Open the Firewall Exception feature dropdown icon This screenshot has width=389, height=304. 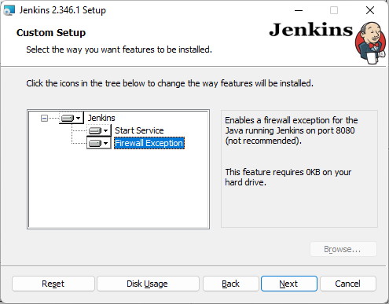99,143
